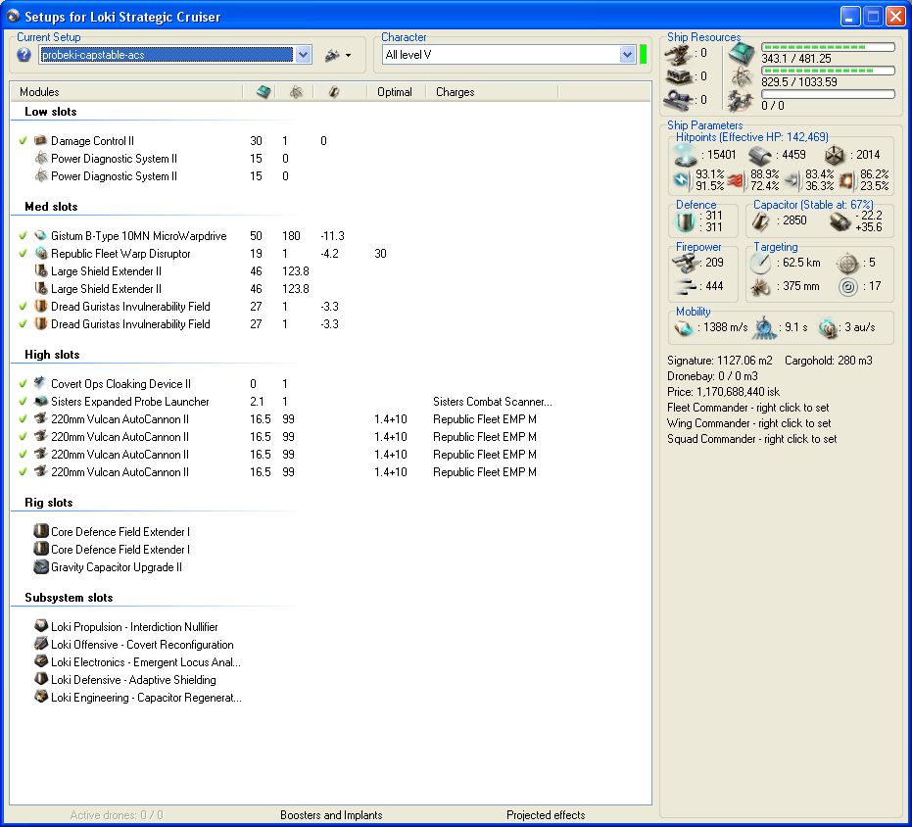Toggle Republic Fleet Warp Disruptor checkmark
The width and height of the screenshot is (912, 827).
(23, 253)
